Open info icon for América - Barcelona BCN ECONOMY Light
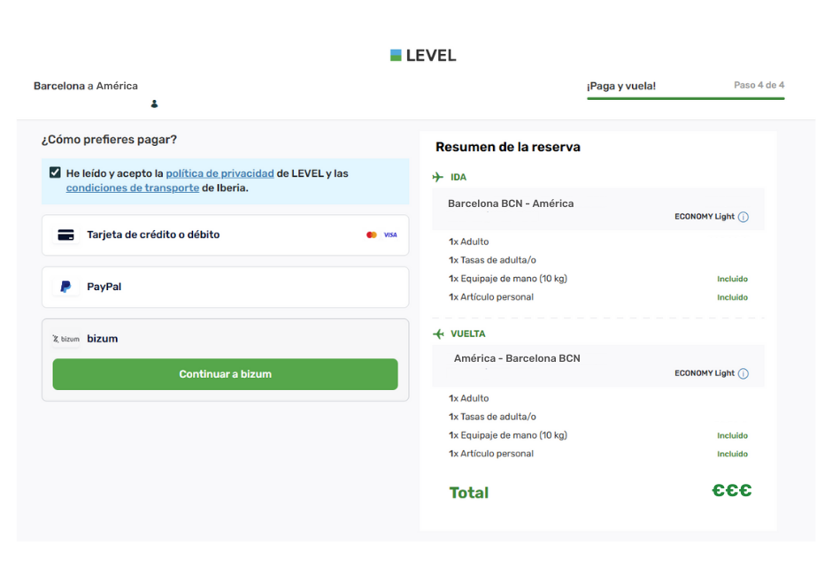The image size is (832, 575). pos(743,373)
